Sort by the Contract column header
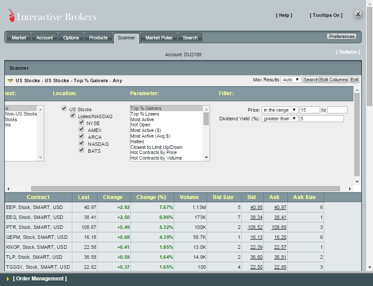 38,197
